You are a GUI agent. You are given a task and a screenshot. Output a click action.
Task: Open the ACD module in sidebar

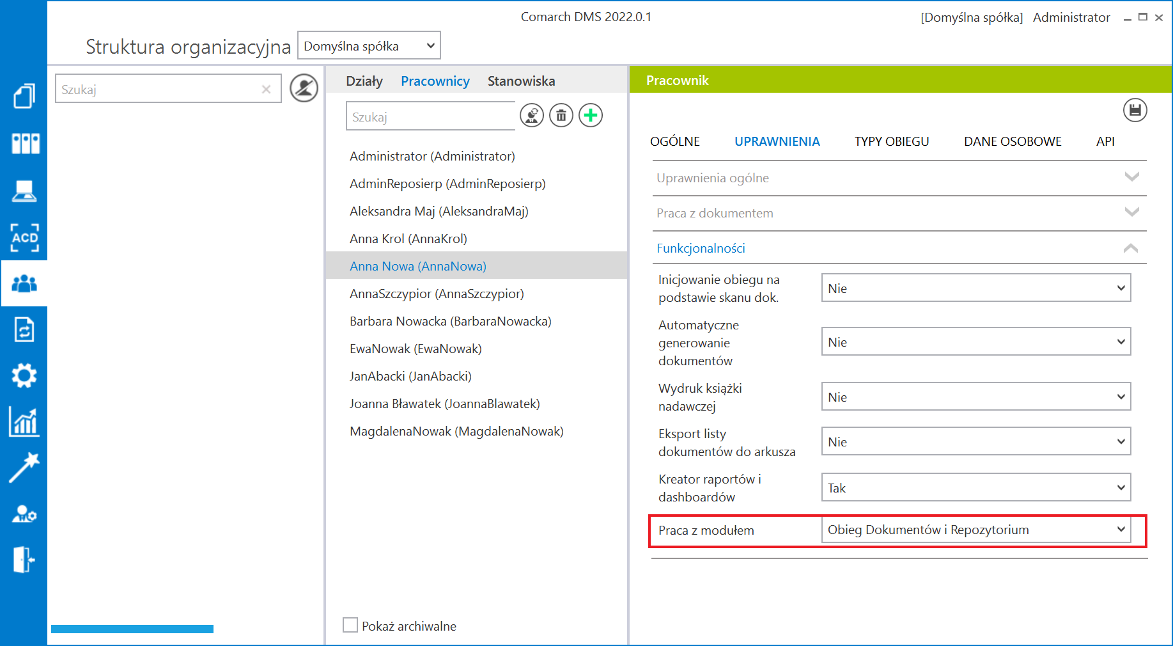click(24, 238)
